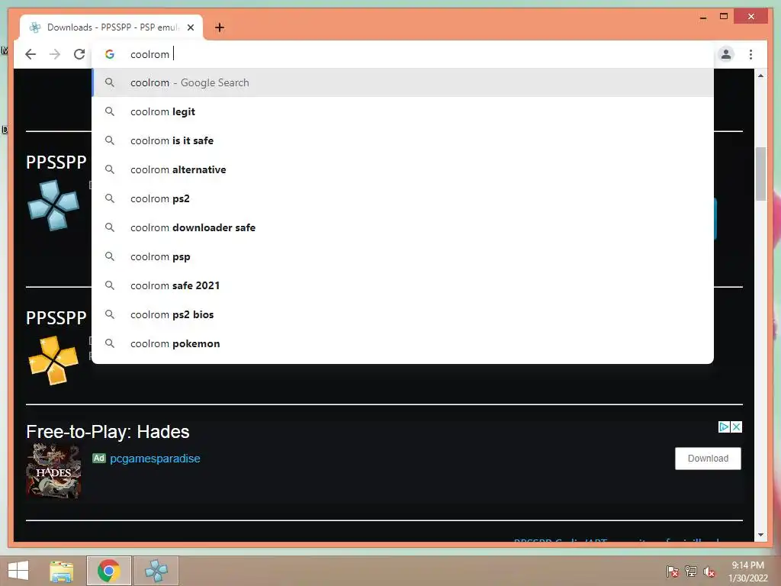The image size is (781, 586).
Task: Open File Explorer from the taskbar
Action: [62, 571]
